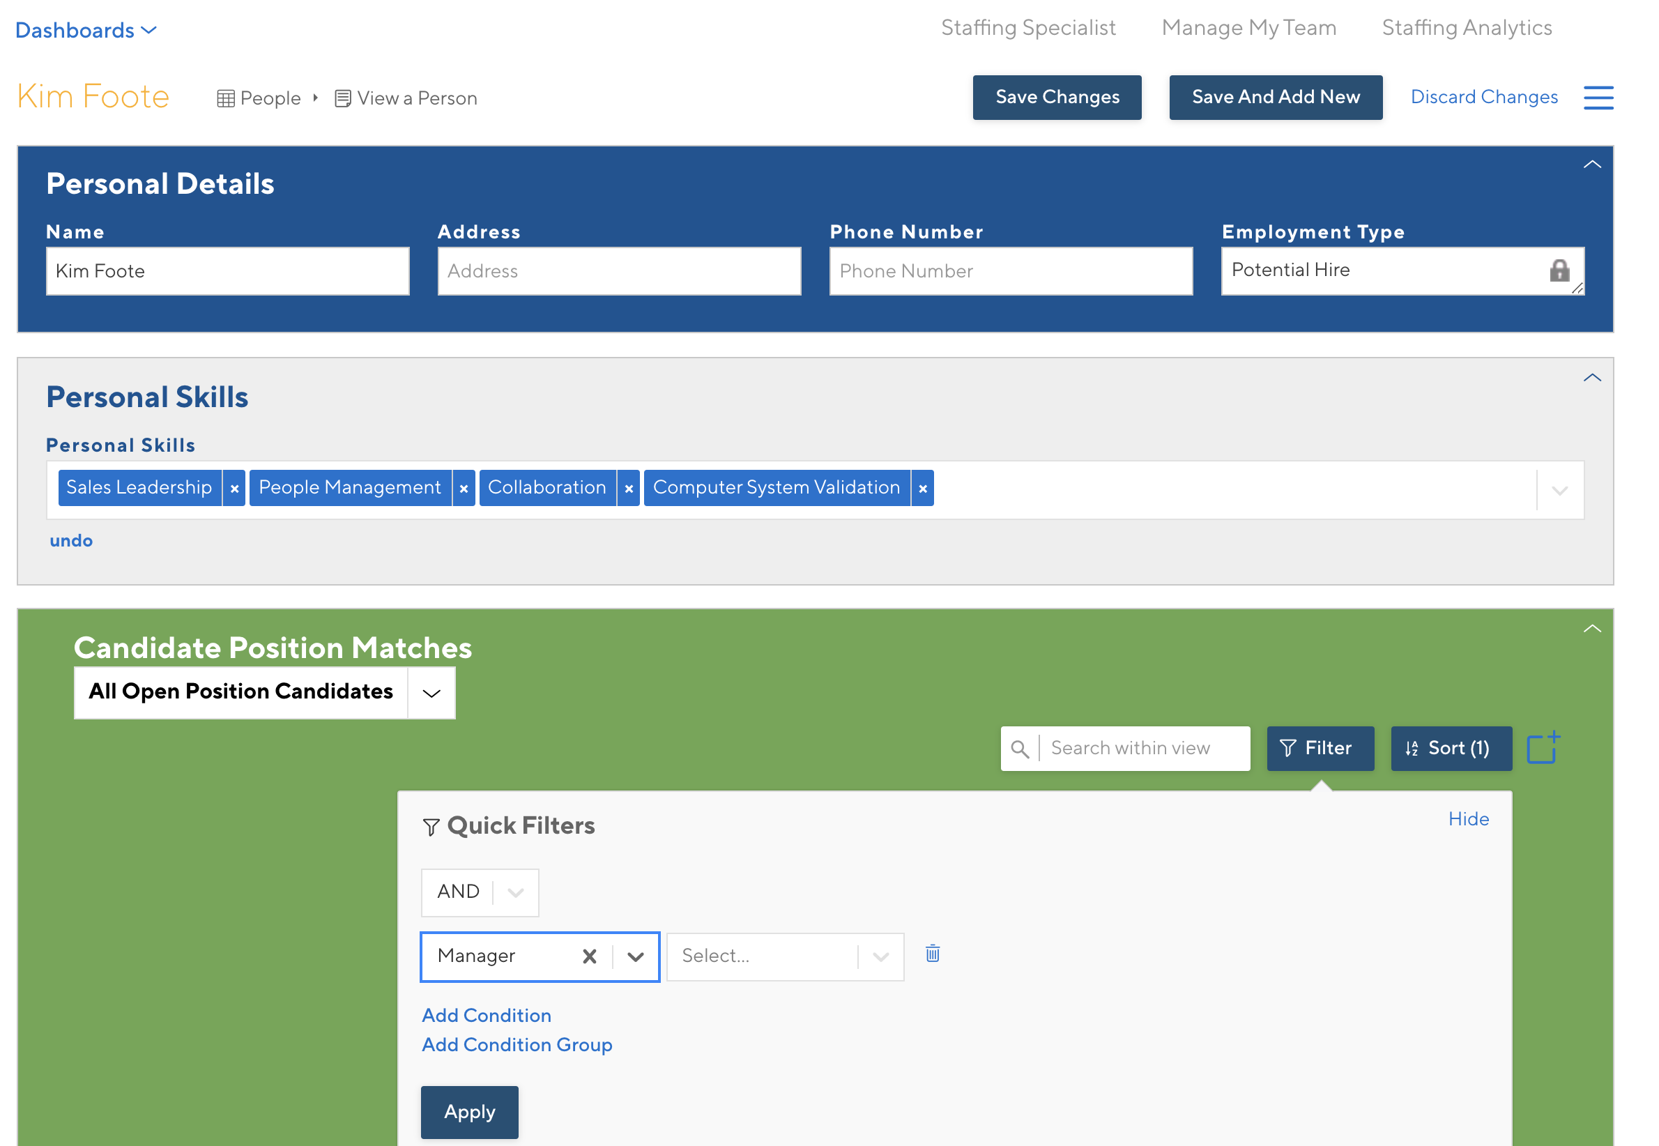Hide the Quick Filters panel
This screenshot has width=1659, height=1146.
tap(1468, 819)
